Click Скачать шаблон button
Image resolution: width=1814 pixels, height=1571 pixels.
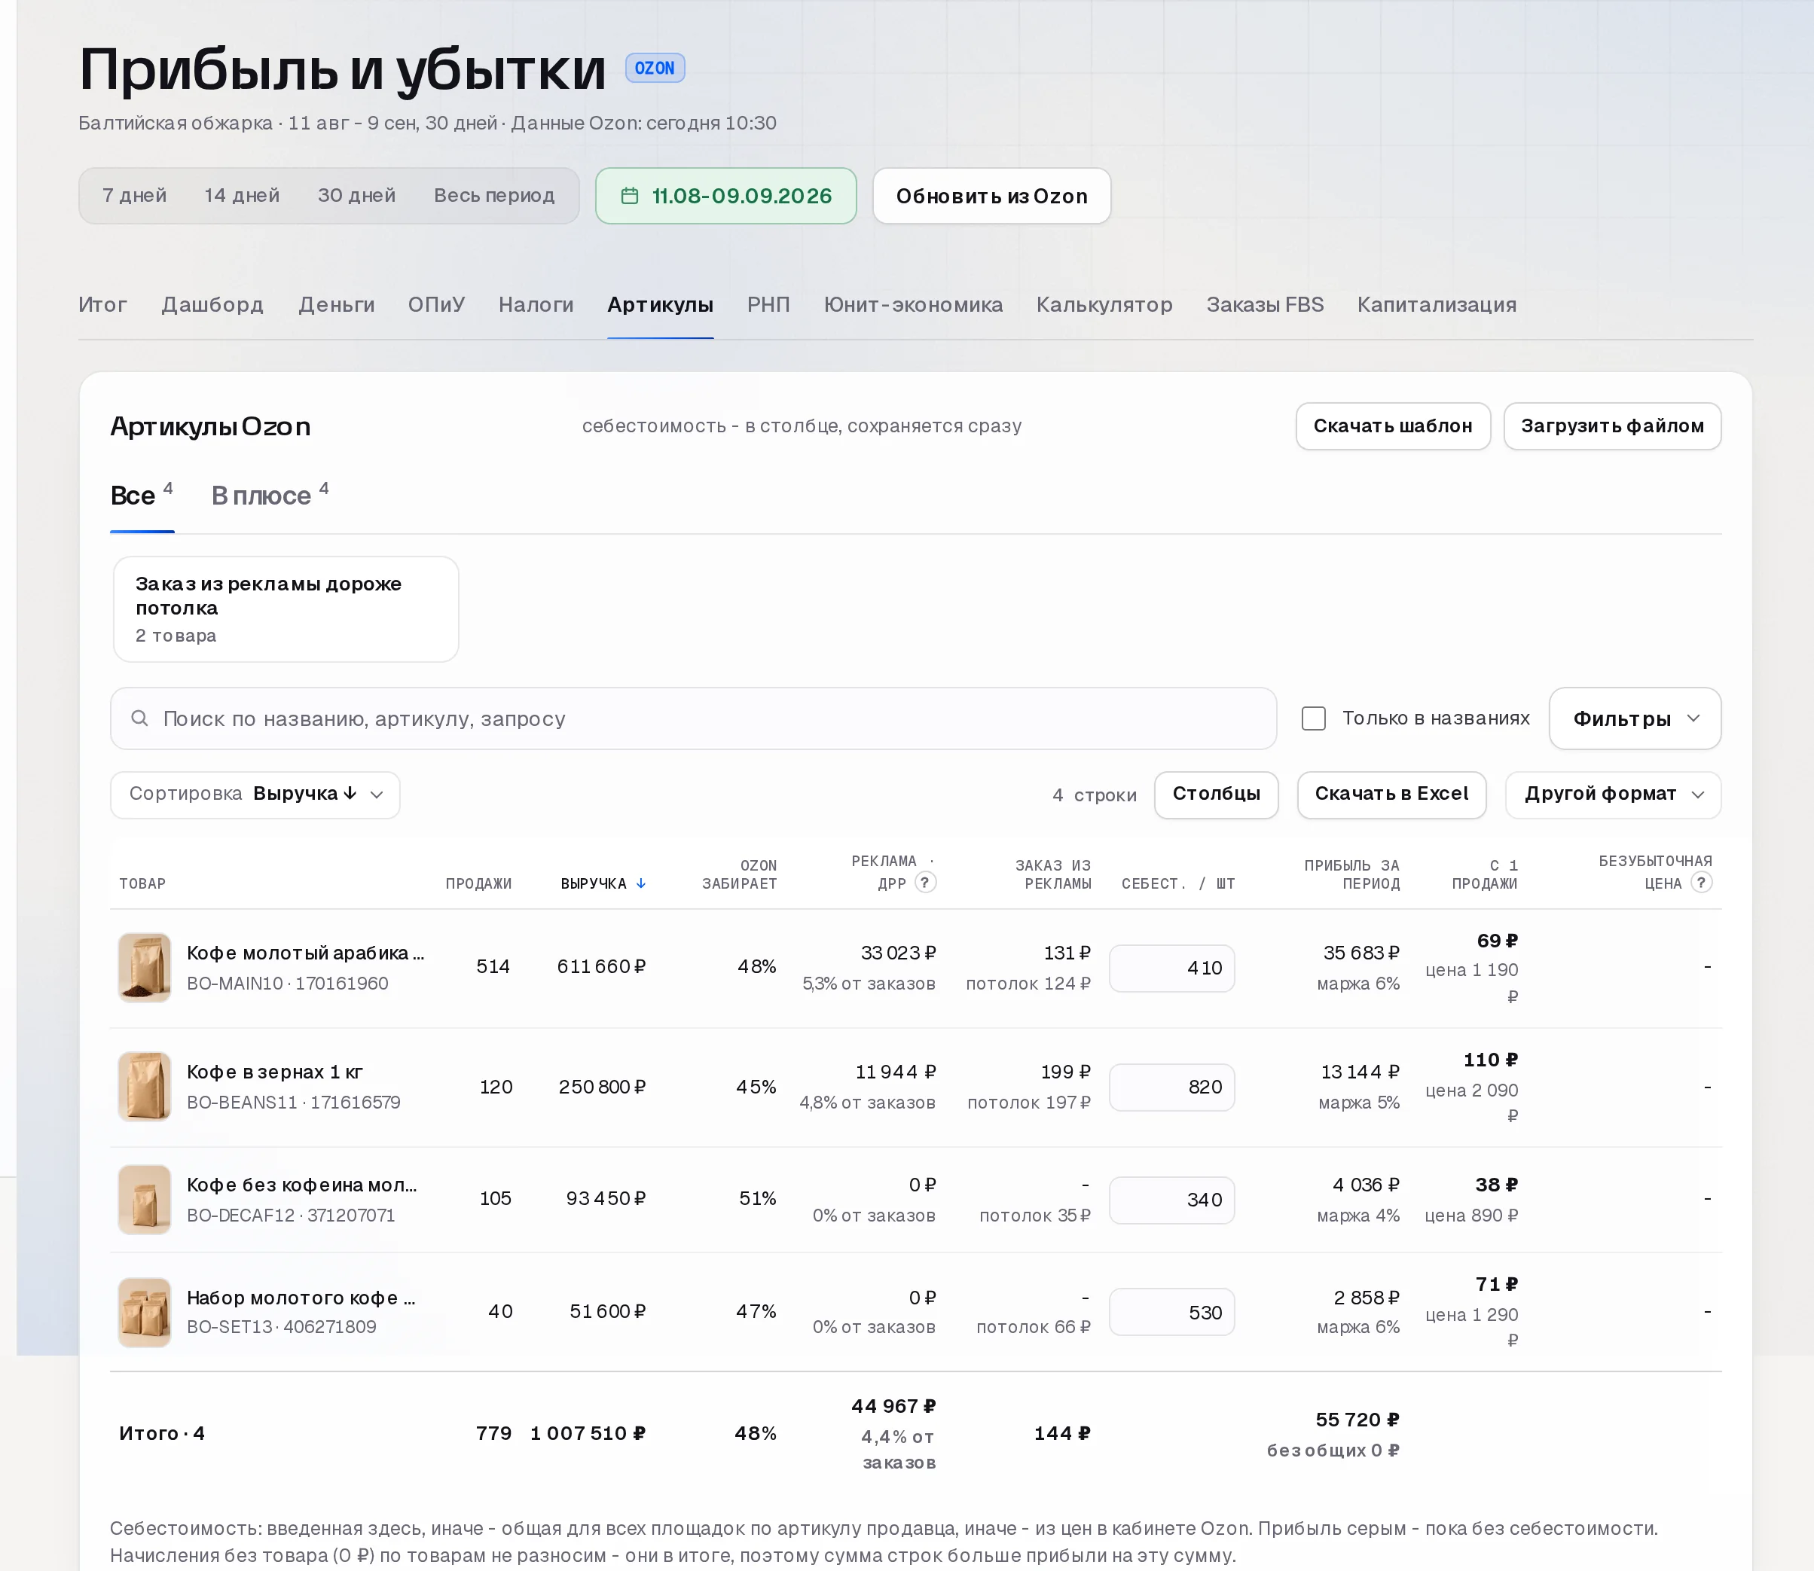pos(1392,426)
